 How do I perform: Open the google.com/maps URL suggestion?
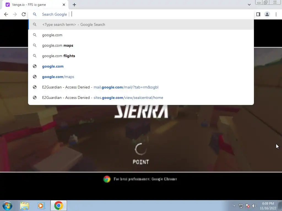[x=141, y=77]
